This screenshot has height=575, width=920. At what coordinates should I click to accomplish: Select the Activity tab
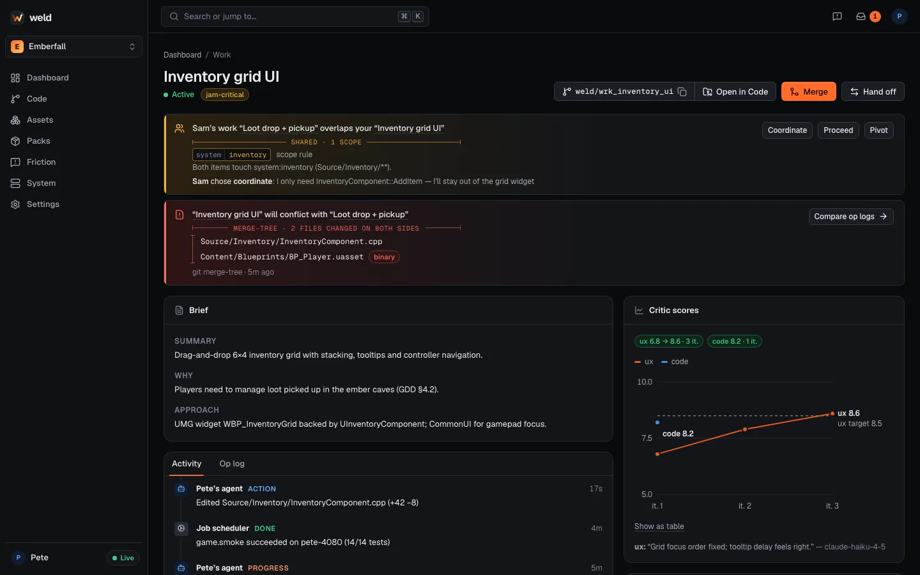click(x=187, y=464)
